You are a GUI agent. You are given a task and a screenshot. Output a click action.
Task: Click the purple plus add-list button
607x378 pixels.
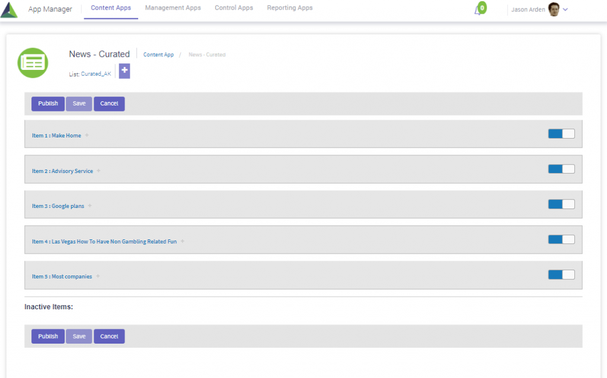124,71
